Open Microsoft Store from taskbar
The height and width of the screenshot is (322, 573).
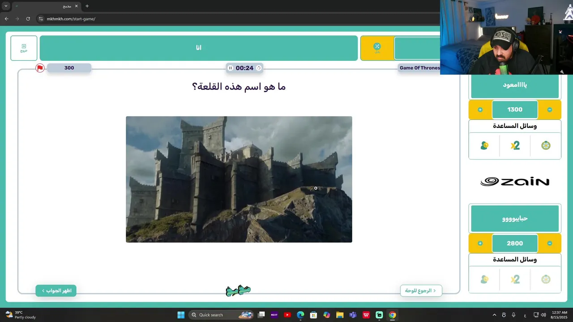(314, 315)
